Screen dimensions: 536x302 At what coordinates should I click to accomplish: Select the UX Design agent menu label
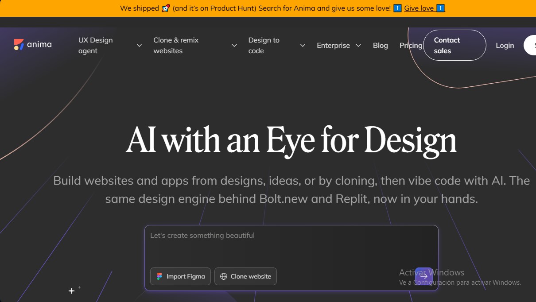pos(96,45)
